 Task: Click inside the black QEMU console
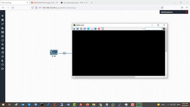pos(118,53)
